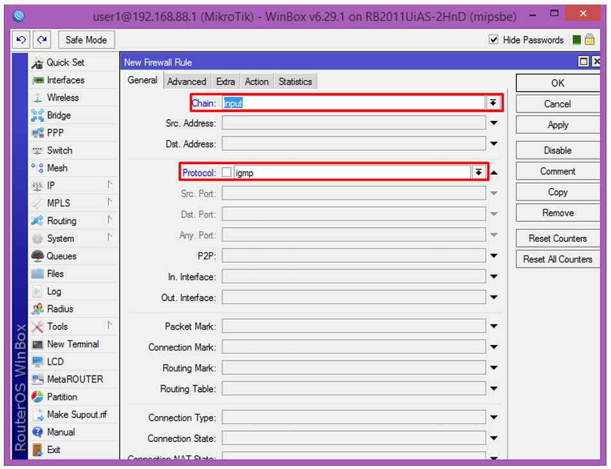Open the PPP section icon
This screenshot has height=469, width=611.
38,133
